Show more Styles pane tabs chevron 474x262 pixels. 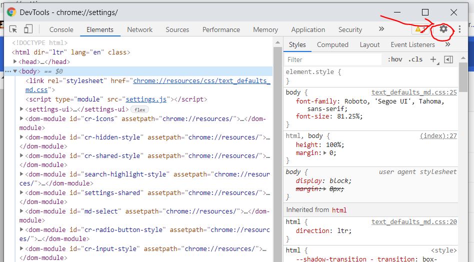click(x=447, y=44)
